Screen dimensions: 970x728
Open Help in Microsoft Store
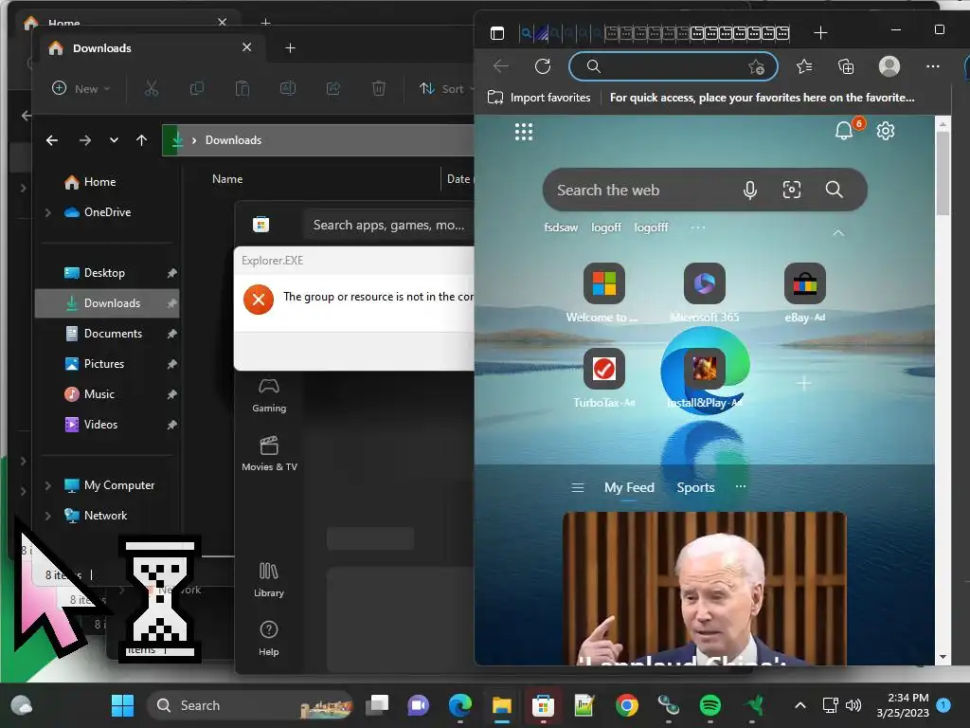[269, 638]
